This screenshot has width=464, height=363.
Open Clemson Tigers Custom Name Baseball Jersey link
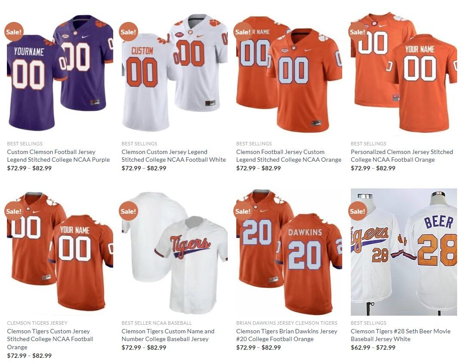(x=168, y=335)
